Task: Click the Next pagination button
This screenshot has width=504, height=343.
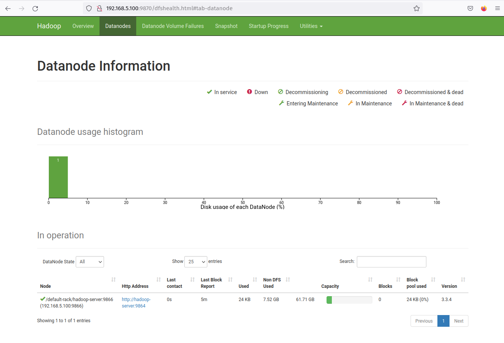Action: [x=459, y=321]
